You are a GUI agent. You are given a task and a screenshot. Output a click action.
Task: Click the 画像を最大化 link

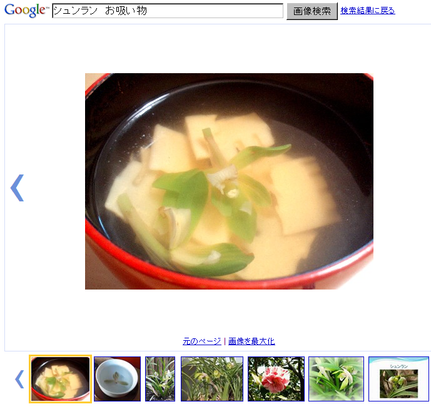tap(251, 341)
